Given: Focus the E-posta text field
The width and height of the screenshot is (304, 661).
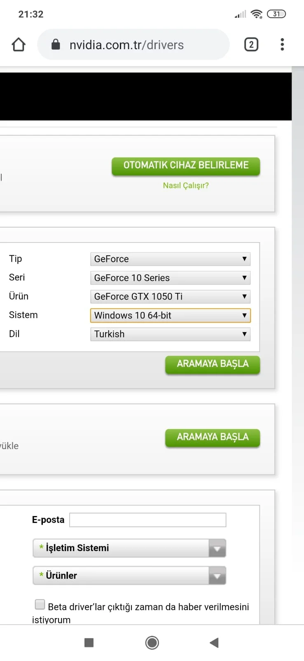Looking at the screenshot, I should point(147,520).
